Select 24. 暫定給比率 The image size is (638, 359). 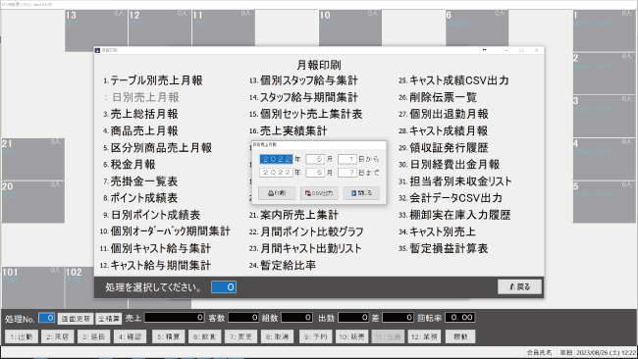coord(283,266)
